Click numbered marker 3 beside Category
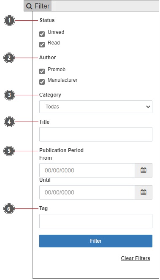The height and width of the screenshot is (280, 160). coord(9,95)
